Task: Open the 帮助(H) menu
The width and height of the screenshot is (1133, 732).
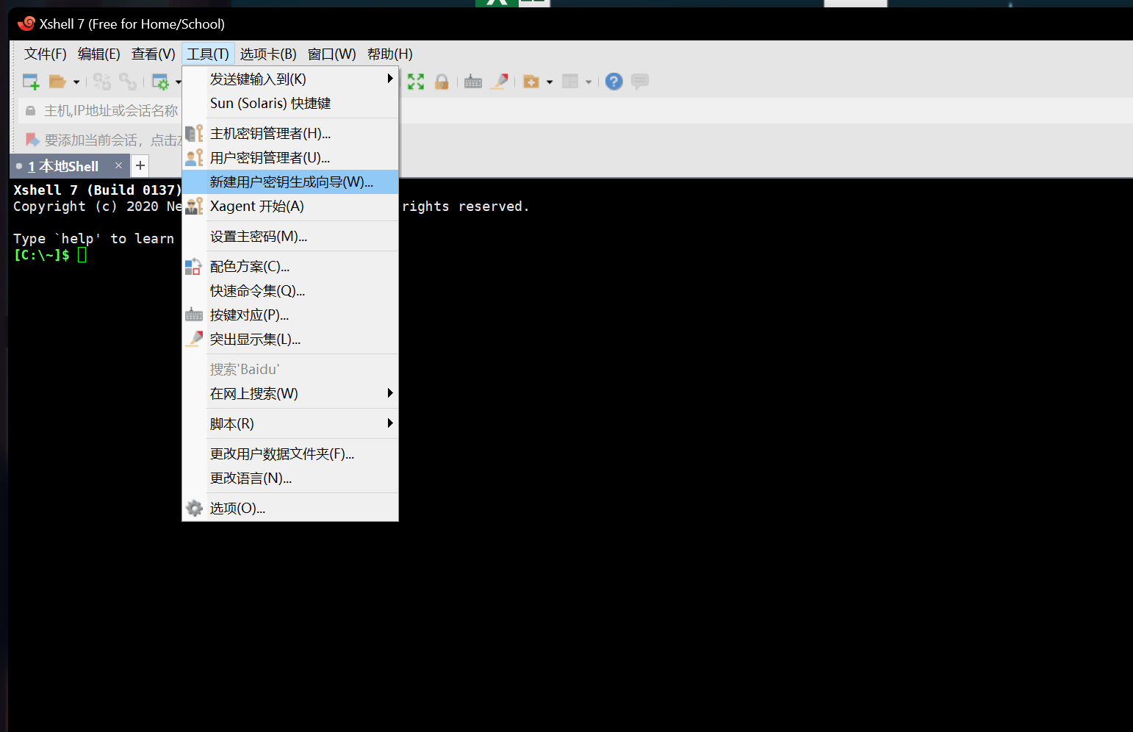Action: (390, 54)
